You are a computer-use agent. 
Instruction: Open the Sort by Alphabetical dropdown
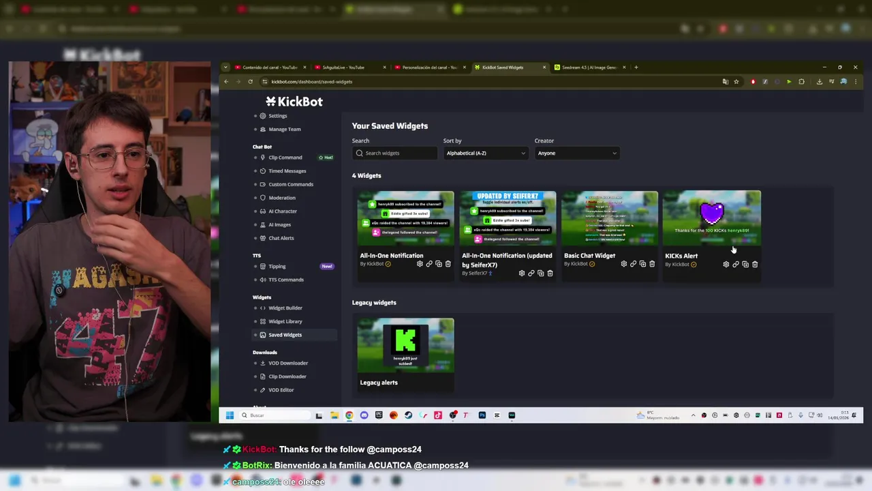[x=486, y=153]
